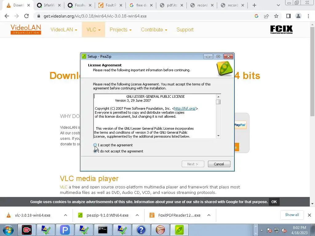The width and height of the screenshot is (315, 236).
Task: Close the Fosshub tab
Action: pyautogui.click(x=90, y=5)
